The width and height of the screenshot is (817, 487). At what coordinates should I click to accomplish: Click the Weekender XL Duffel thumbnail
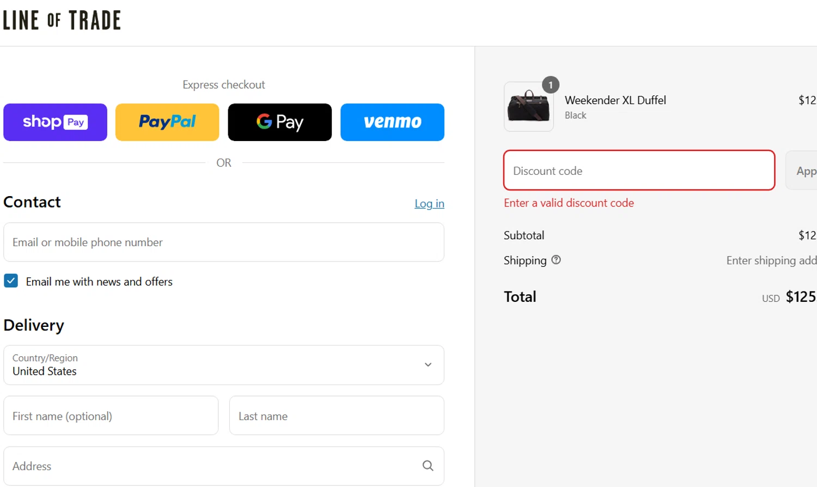click(529, 107)
